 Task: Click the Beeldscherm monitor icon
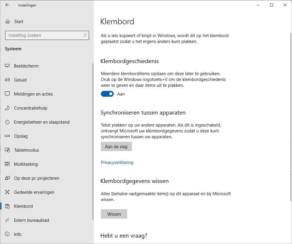click(x=8, y=66)
